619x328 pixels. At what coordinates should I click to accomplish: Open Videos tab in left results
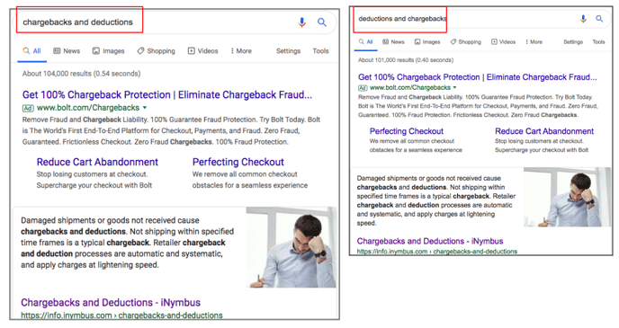click(x=203, y=51)
